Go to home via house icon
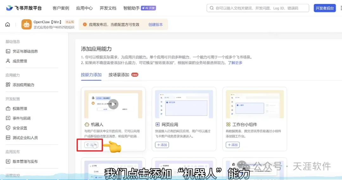342x180 pixels. [x=8, y=24]
